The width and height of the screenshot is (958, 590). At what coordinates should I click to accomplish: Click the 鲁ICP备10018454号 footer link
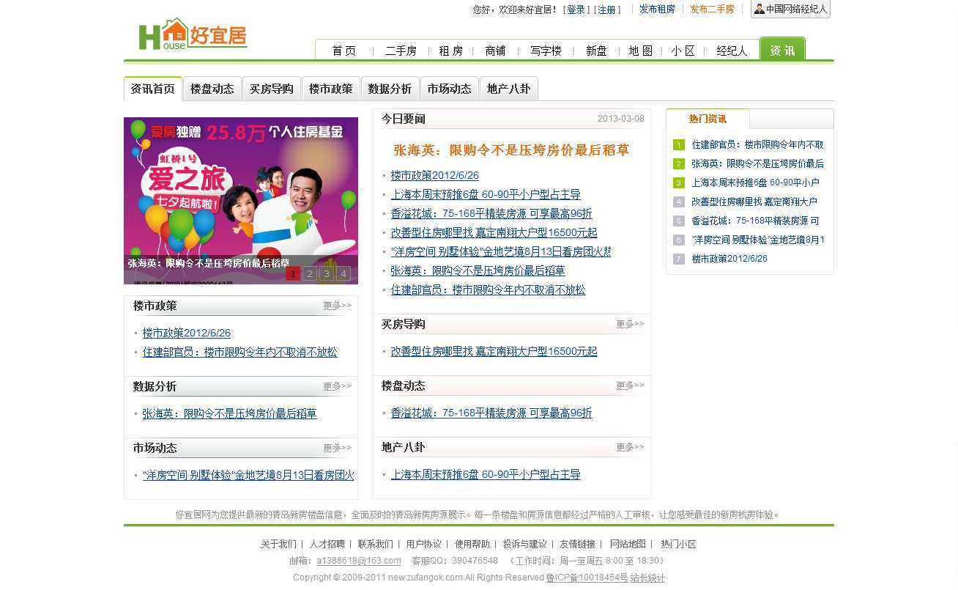pyautogui.click(x=587, y=578)
